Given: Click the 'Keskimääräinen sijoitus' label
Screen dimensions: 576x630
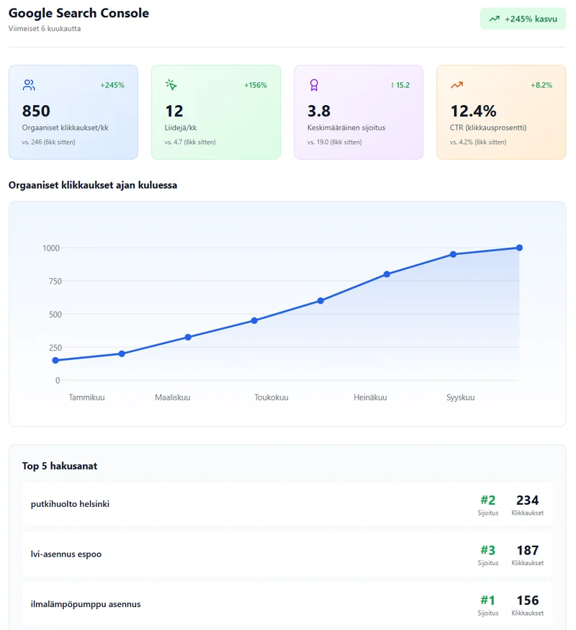Looking at the screenshot, I should coord(346,127).
